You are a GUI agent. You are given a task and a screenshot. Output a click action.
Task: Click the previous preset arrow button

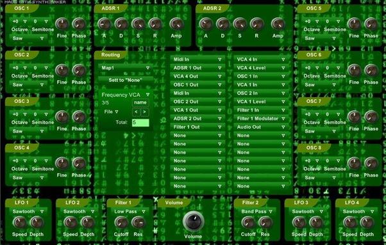tap(136, 112)
